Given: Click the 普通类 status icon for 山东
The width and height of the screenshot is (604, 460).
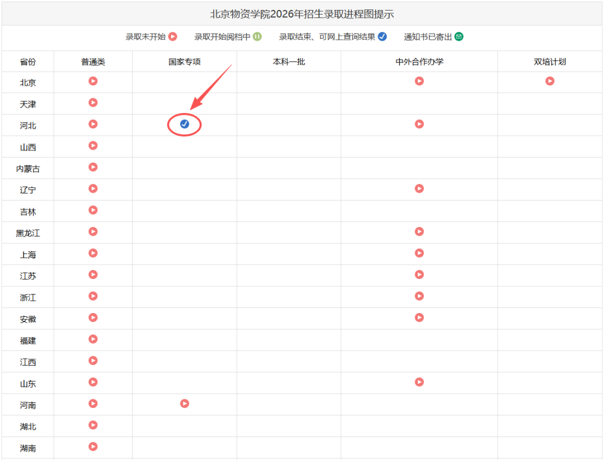Looking at the screenshot, I should (x=93, y=382).
